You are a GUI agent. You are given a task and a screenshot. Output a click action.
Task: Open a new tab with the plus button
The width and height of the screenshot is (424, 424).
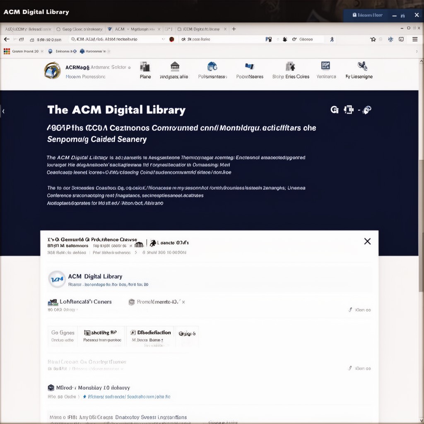(x=234, y=29)
